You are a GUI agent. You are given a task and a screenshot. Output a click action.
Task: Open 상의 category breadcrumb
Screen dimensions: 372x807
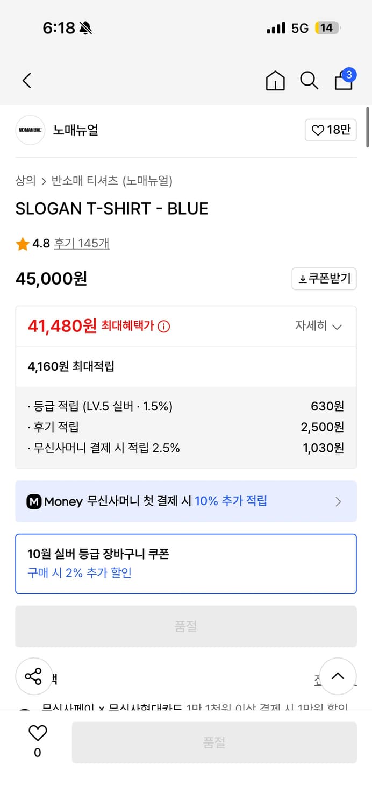pyautogui.click(x=25, y=181)
